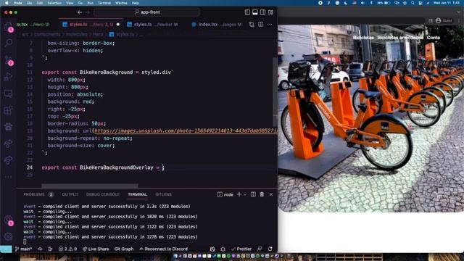Split the terminal pane

click(x=253, y=194)
